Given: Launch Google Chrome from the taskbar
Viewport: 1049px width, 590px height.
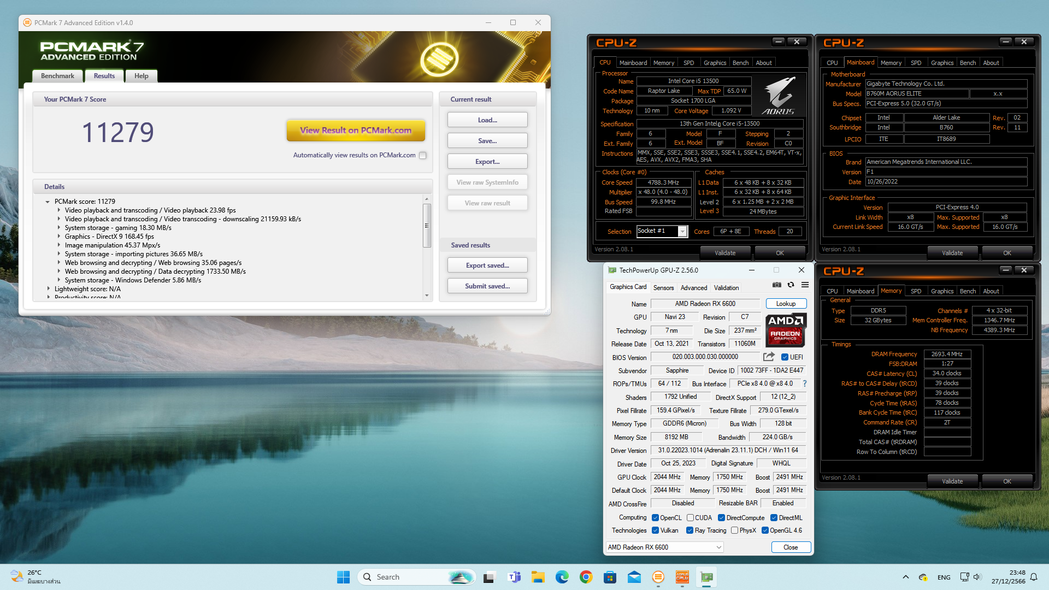Looking at the screenshot, I should tap(586, 577).
